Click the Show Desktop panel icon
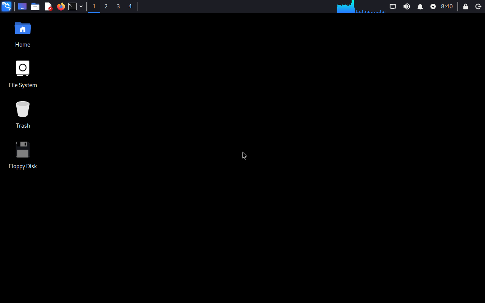This screenshot has width=485, height=303. tap(22, 6)
